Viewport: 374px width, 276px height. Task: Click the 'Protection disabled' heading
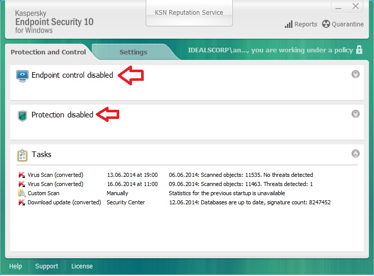click(x=62, y=115)
